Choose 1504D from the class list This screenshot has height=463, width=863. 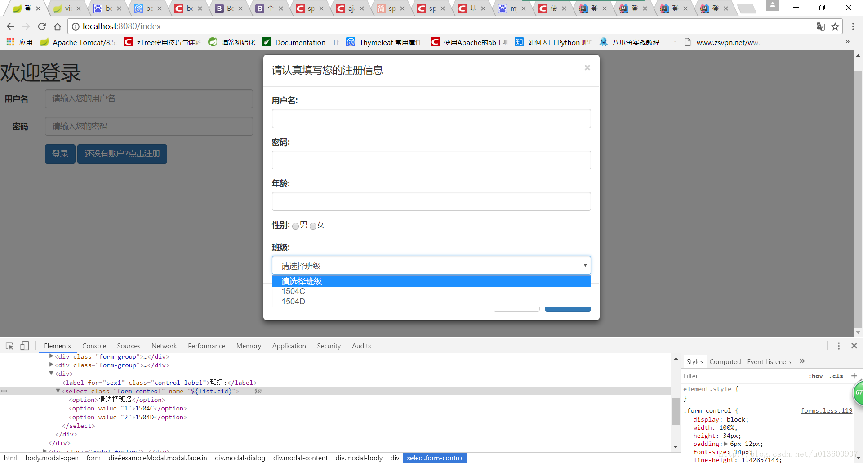click(431, 302)
